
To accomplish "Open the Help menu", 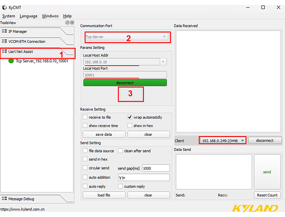I will [x=67, y=16].
